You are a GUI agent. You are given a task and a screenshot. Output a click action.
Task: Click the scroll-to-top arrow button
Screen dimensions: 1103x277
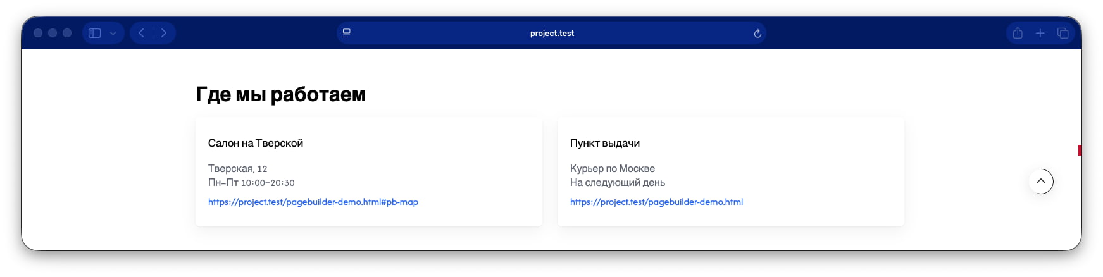point(1041,182)
